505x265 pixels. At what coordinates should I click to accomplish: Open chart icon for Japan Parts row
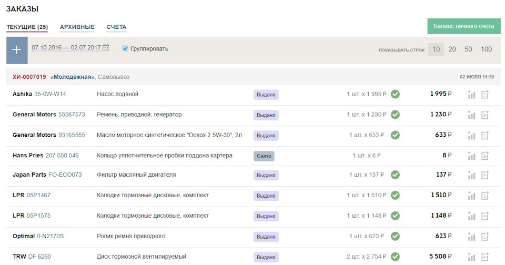click(471, 175)
